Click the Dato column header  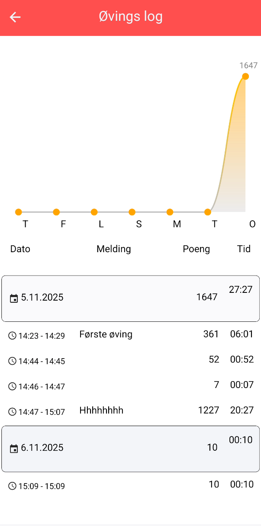click(x=20, y=249)
